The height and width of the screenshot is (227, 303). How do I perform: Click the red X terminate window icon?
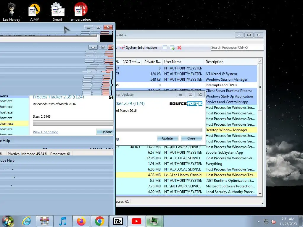(x=179, y=48)
